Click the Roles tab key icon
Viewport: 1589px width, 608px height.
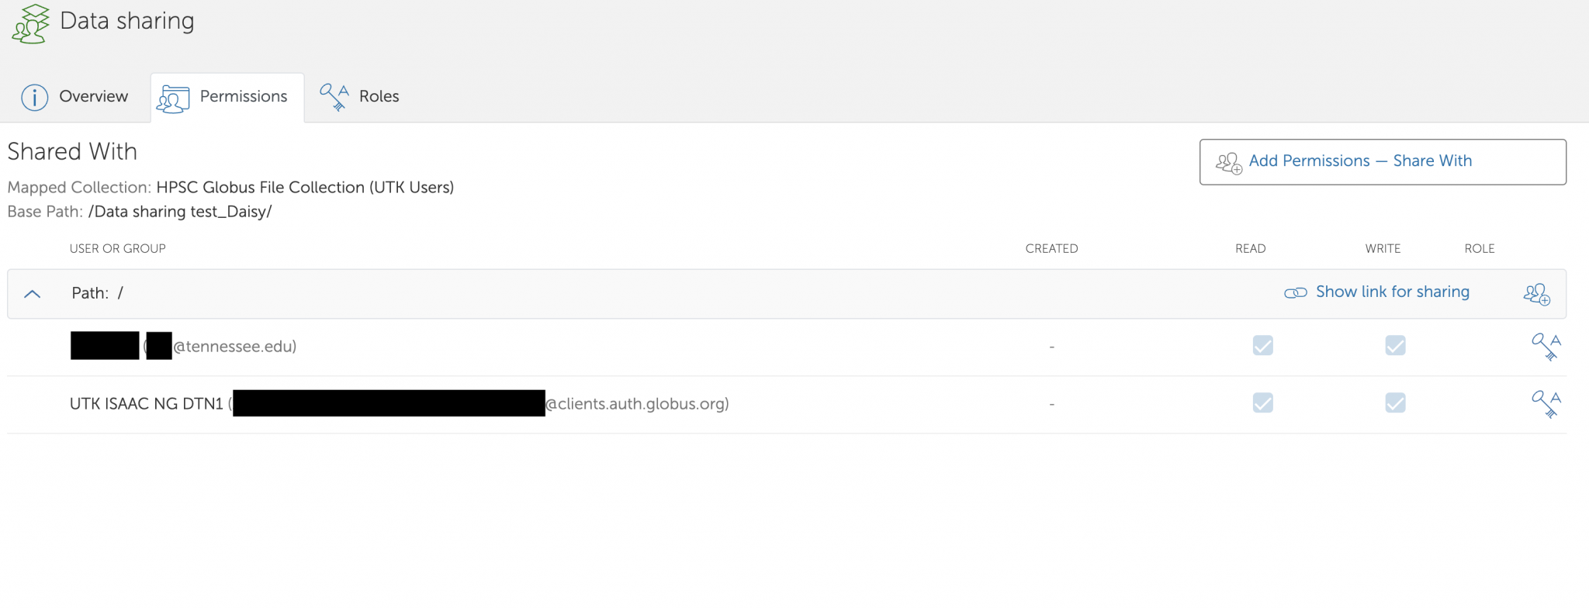(334, 97)
